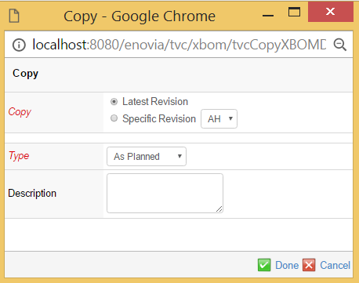Screen dimensions: 359x283
Task: Maximize the Copy Chrome window
Action: [294, 12]
